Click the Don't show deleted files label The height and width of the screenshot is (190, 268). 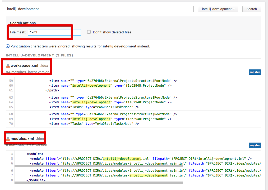pyautogui.click(x=112, y=32)
